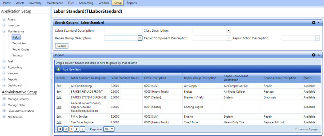Go to the previous page arrow

(x=66, y=129)
